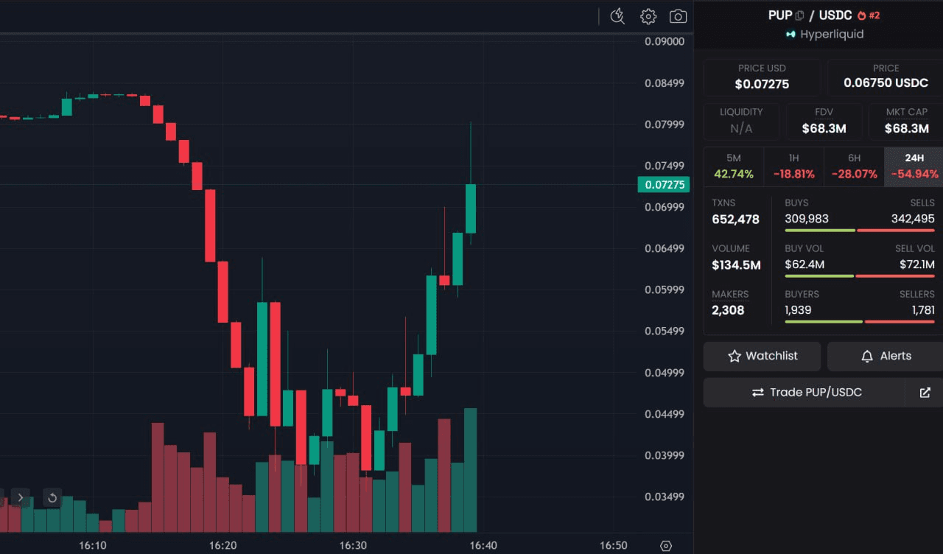Click the PRICE 0.06750 USDC box

click(886, 77)
